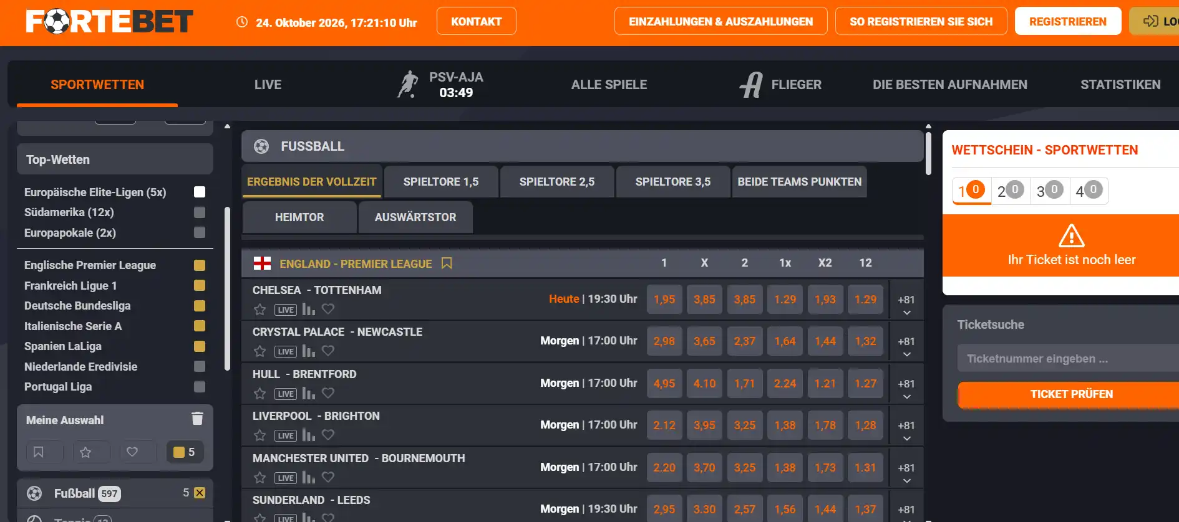
Task: Clear Fußball selection with X icon
Action: click(x=200, y=493)
